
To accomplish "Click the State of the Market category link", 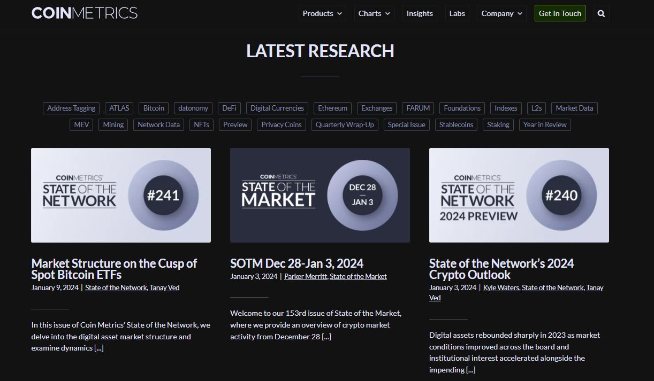I will point(358,276).
